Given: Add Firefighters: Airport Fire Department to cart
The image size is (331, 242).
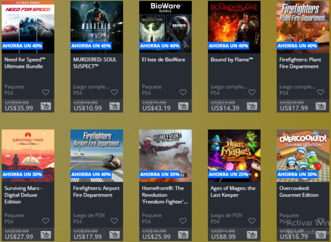Looking at the screenshot, I should 114,235.
